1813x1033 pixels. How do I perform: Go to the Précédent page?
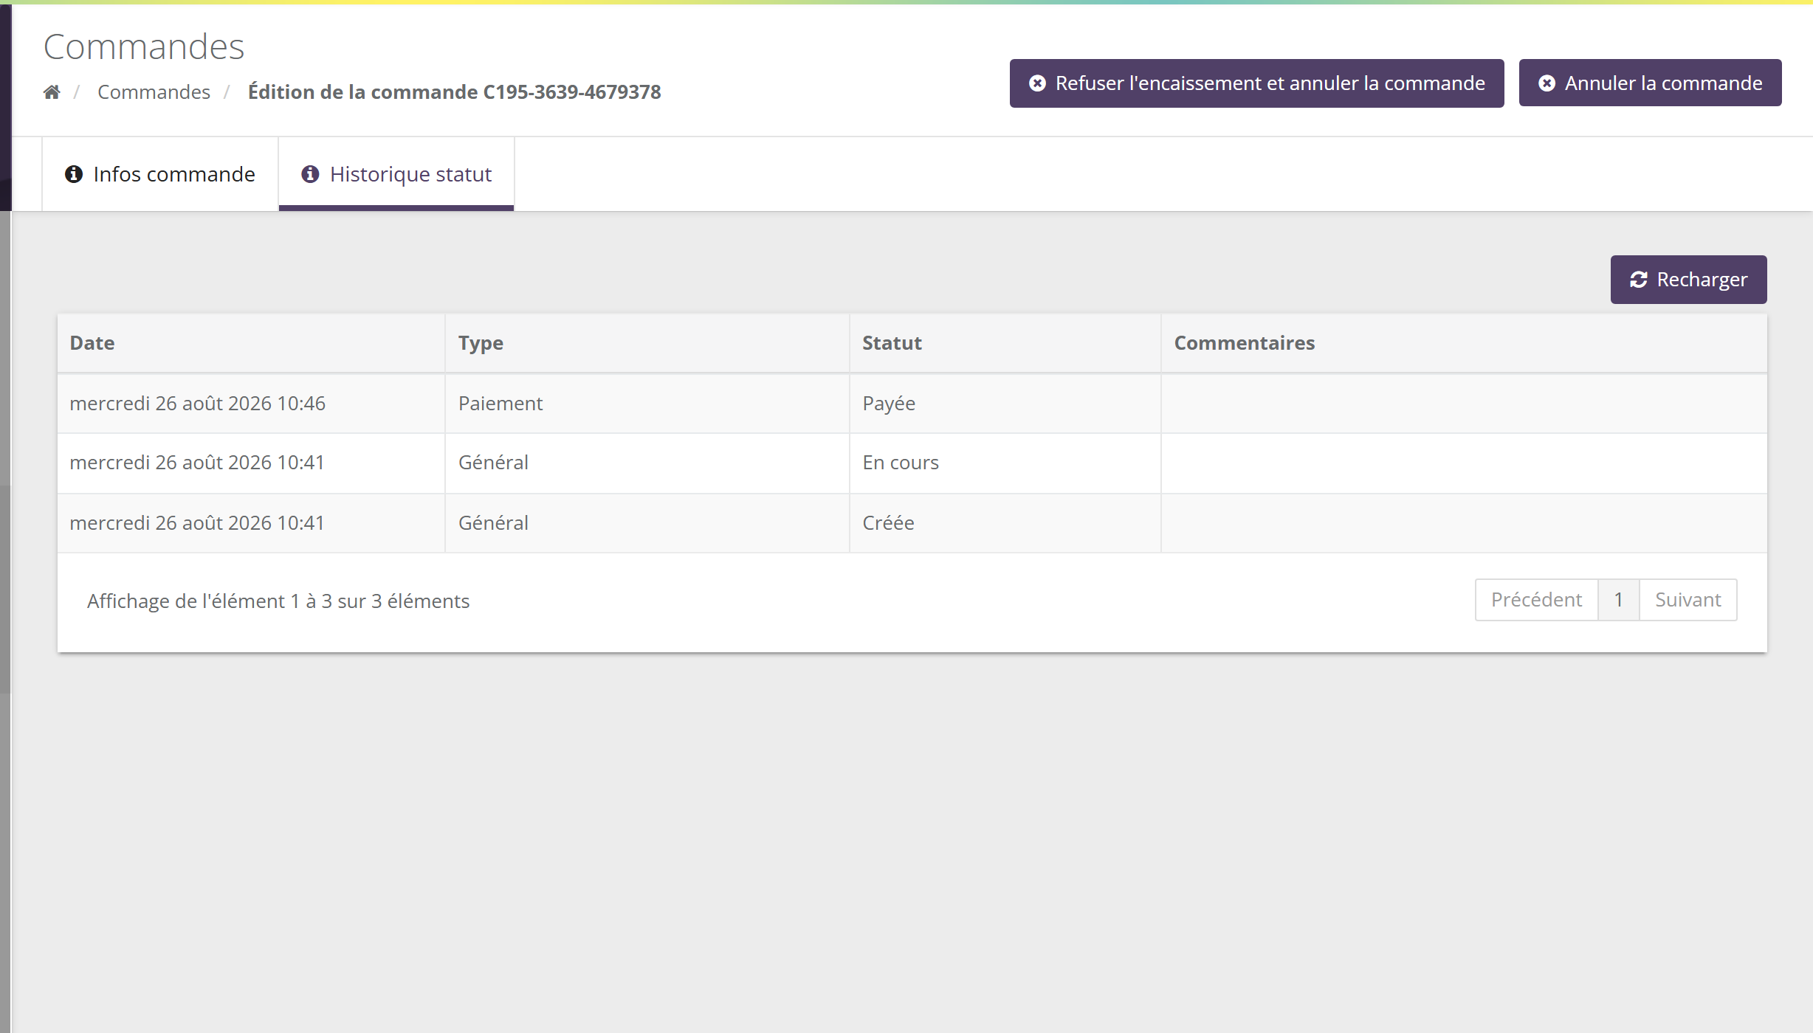tap(1537, 600)
